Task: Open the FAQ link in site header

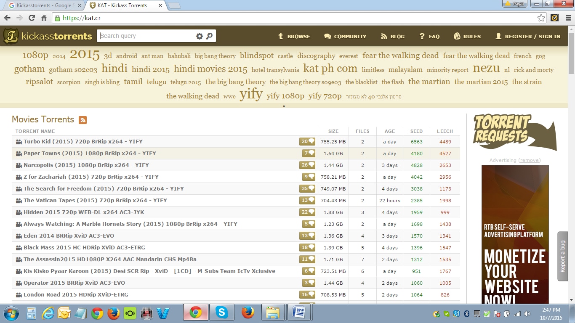Action: 429,37
